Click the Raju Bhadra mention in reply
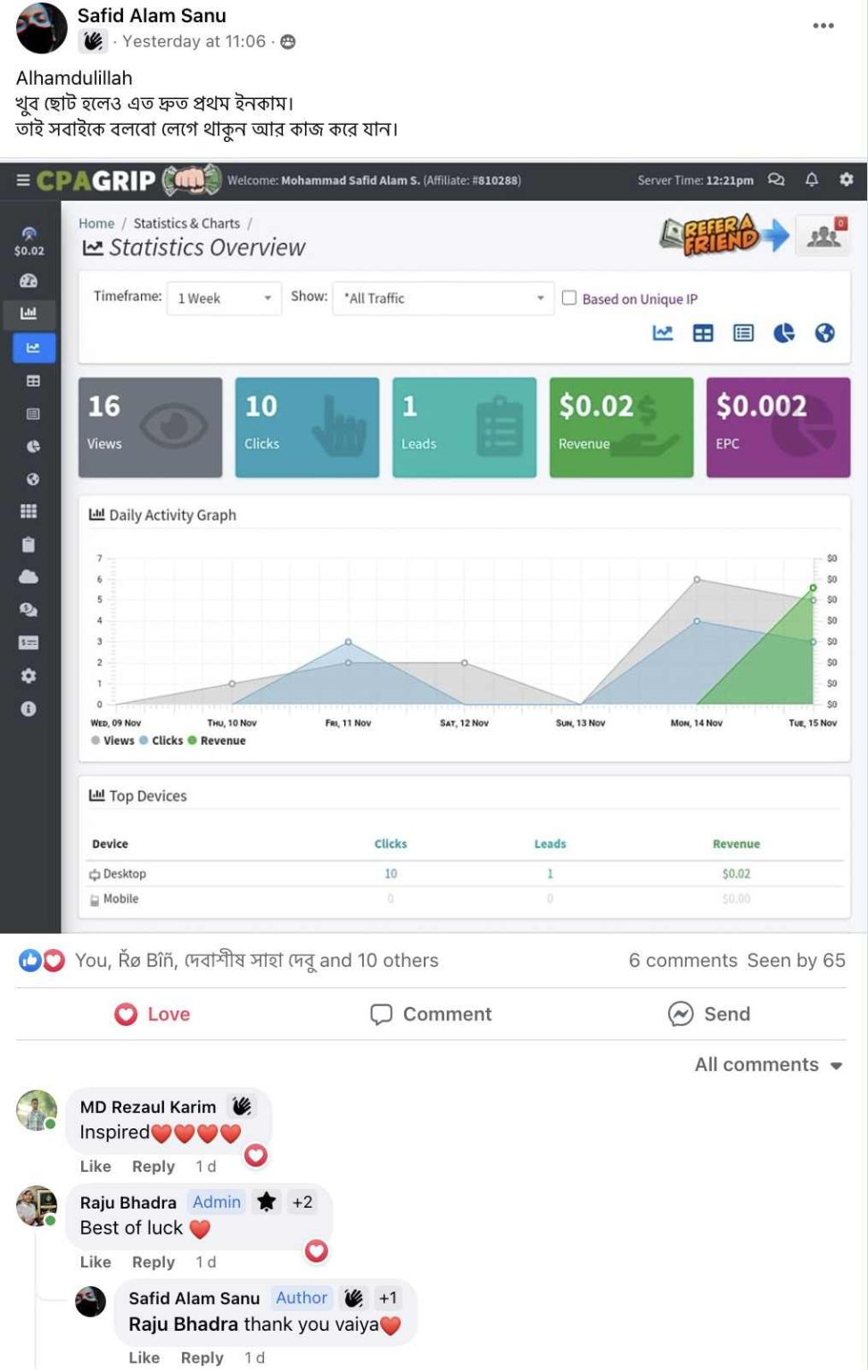 183,1325
